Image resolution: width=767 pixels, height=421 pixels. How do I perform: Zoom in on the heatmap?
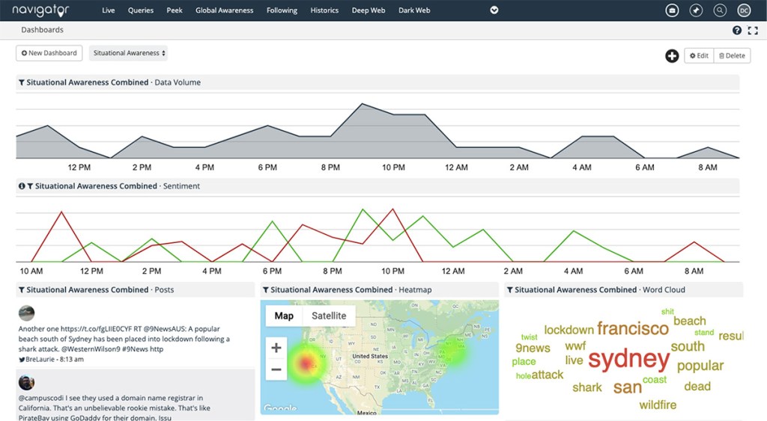coord(276,348)
